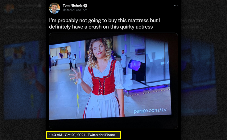Click the red bodice of the dress
Viewport: 227px width, 140px height.
click(103, 79)
